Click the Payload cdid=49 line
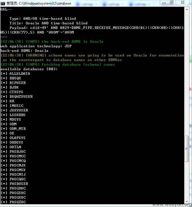Image resolution: width=192 pixels, height=207 pixels. pos(92,30)
